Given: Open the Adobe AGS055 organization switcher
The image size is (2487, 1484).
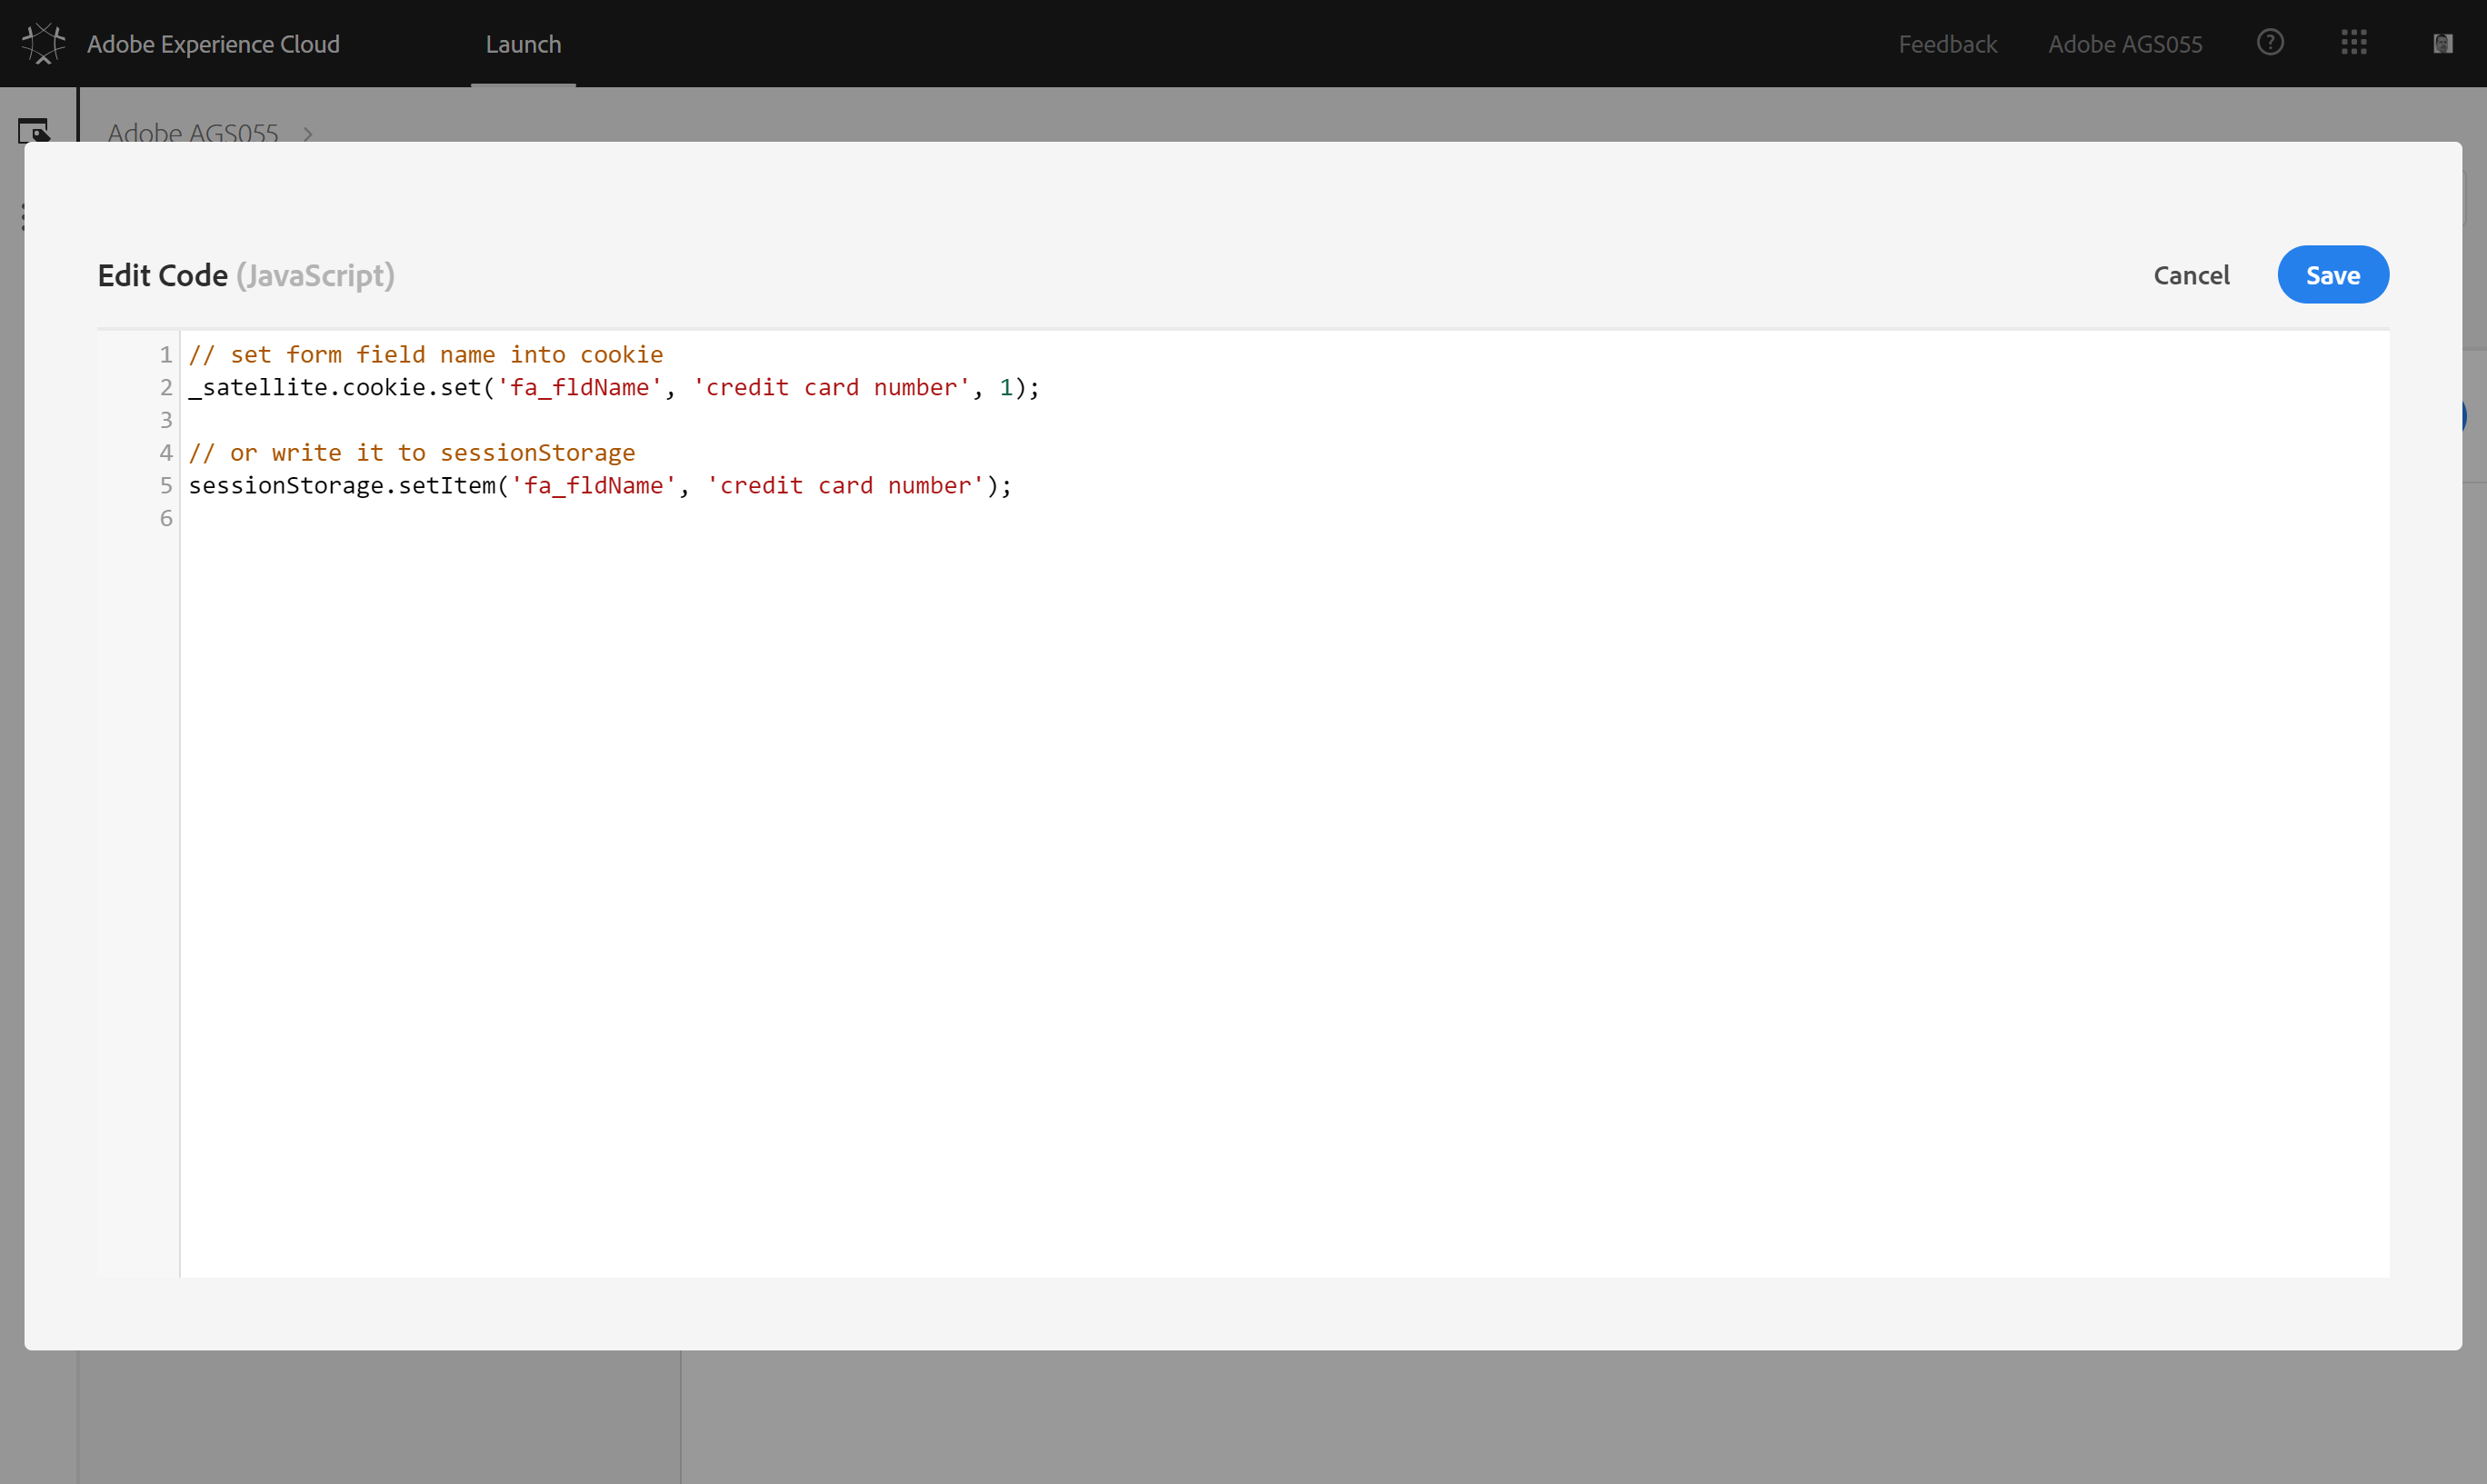Looking at the screenshot, I should pos(2125,44).
